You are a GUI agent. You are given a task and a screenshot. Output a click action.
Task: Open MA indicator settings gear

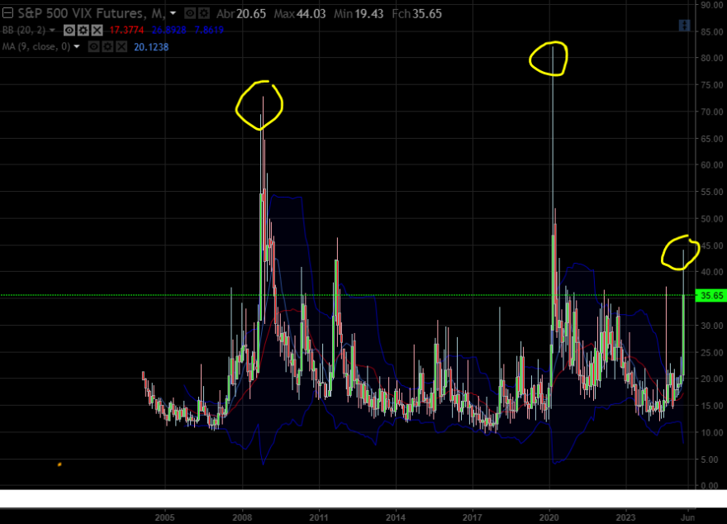pos(107,47)
